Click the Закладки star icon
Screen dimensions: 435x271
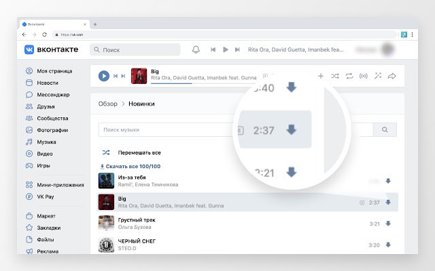coord(29,228)
